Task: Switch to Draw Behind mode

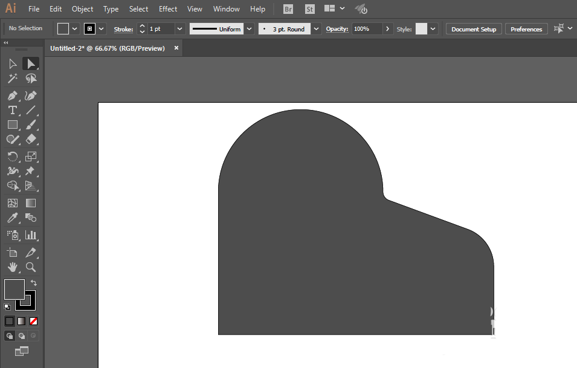Action: (x=22, y=336)
